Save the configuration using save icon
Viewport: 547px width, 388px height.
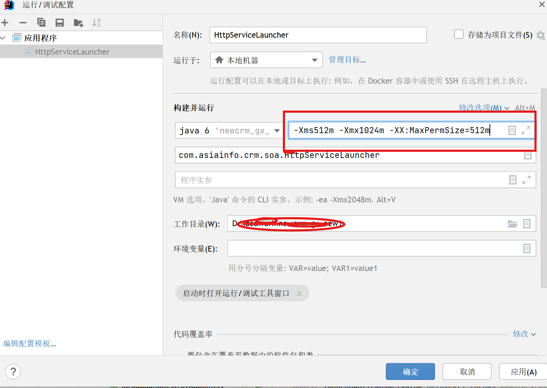[60, 22]
